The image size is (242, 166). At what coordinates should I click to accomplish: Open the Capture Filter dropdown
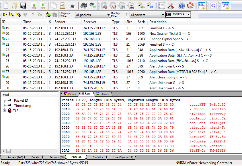108,15
